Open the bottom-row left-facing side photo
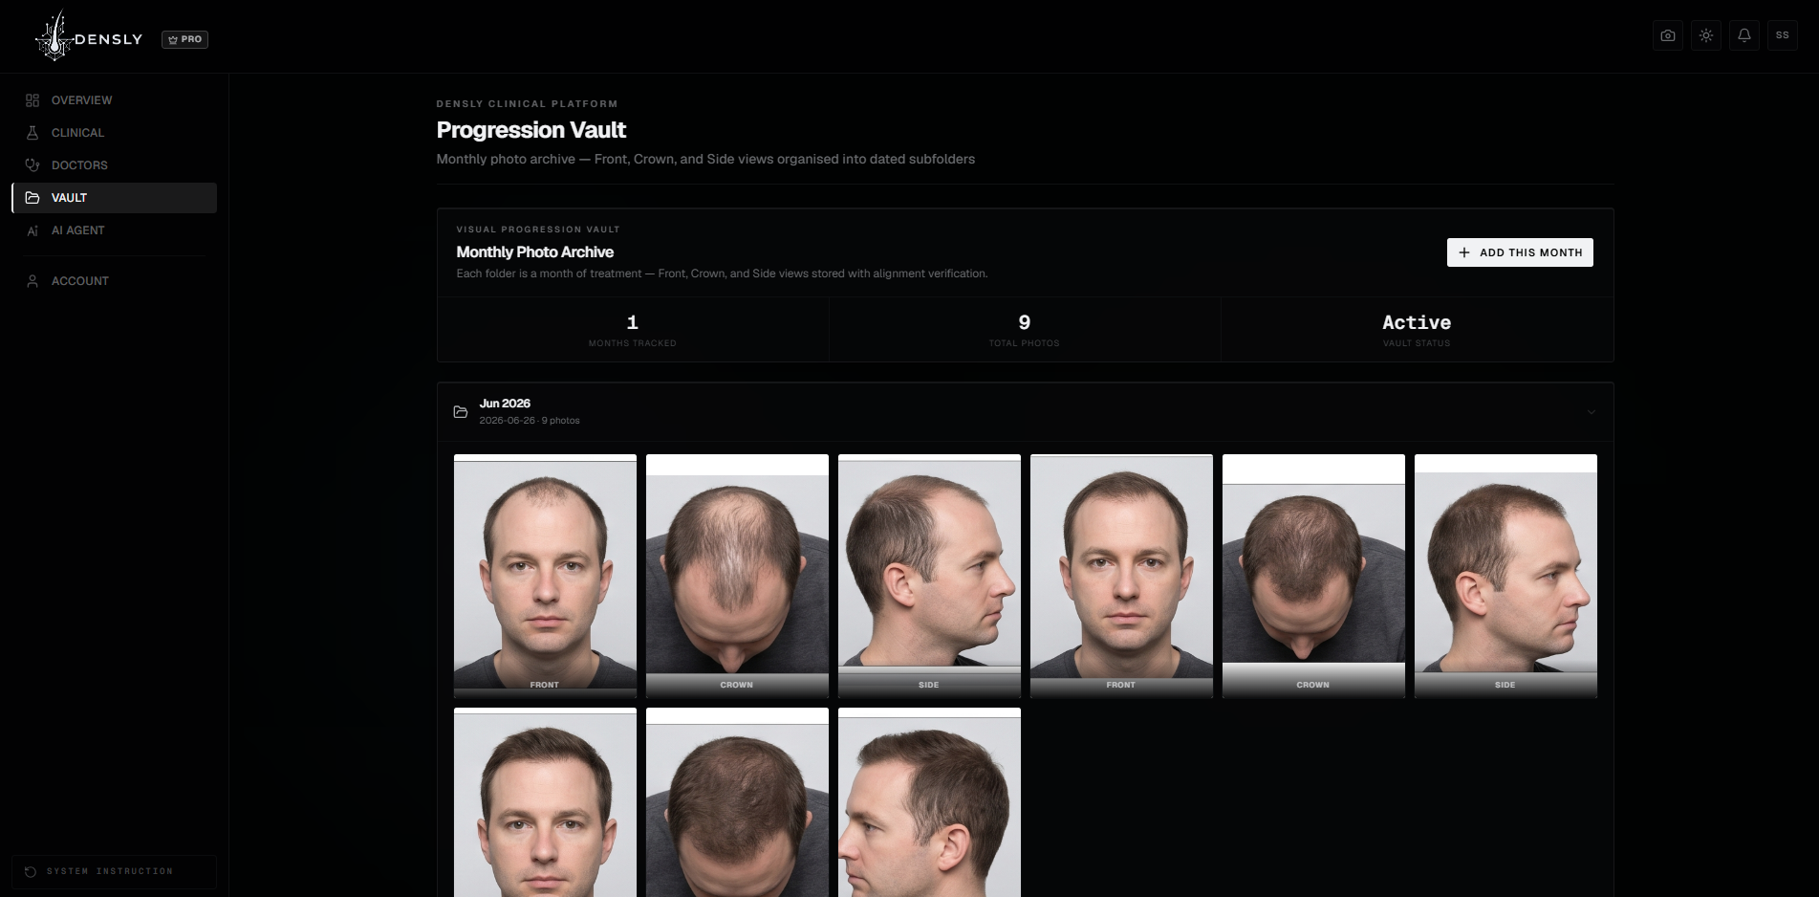The height and width of the screenshot is (897, 1819). coord(929,802)
